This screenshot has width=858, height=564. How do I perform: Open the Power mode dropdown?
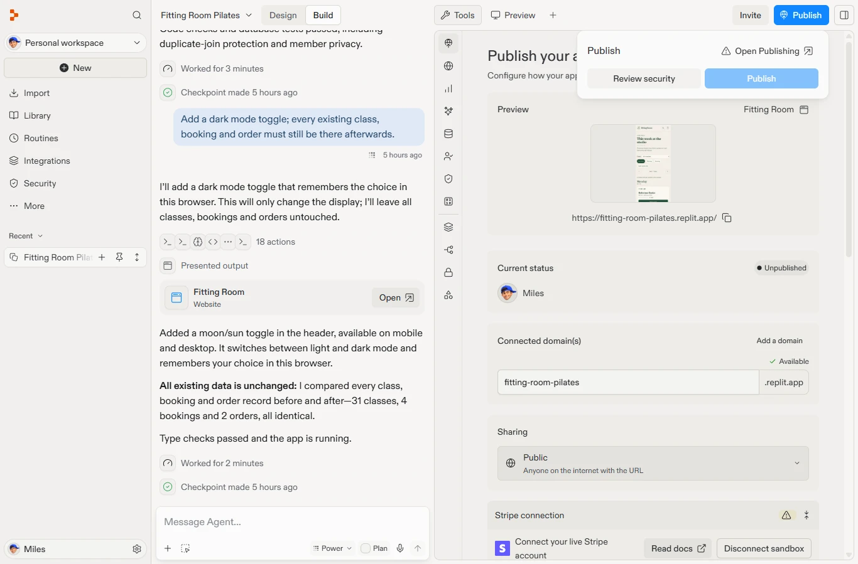[x=332, y=548]
